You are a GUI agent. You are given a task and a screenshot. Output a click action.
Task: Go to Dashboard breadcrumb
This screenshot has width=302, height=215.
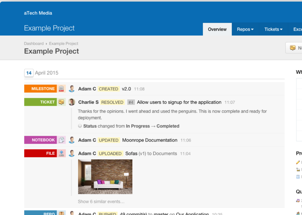click(x=34, y=43)
